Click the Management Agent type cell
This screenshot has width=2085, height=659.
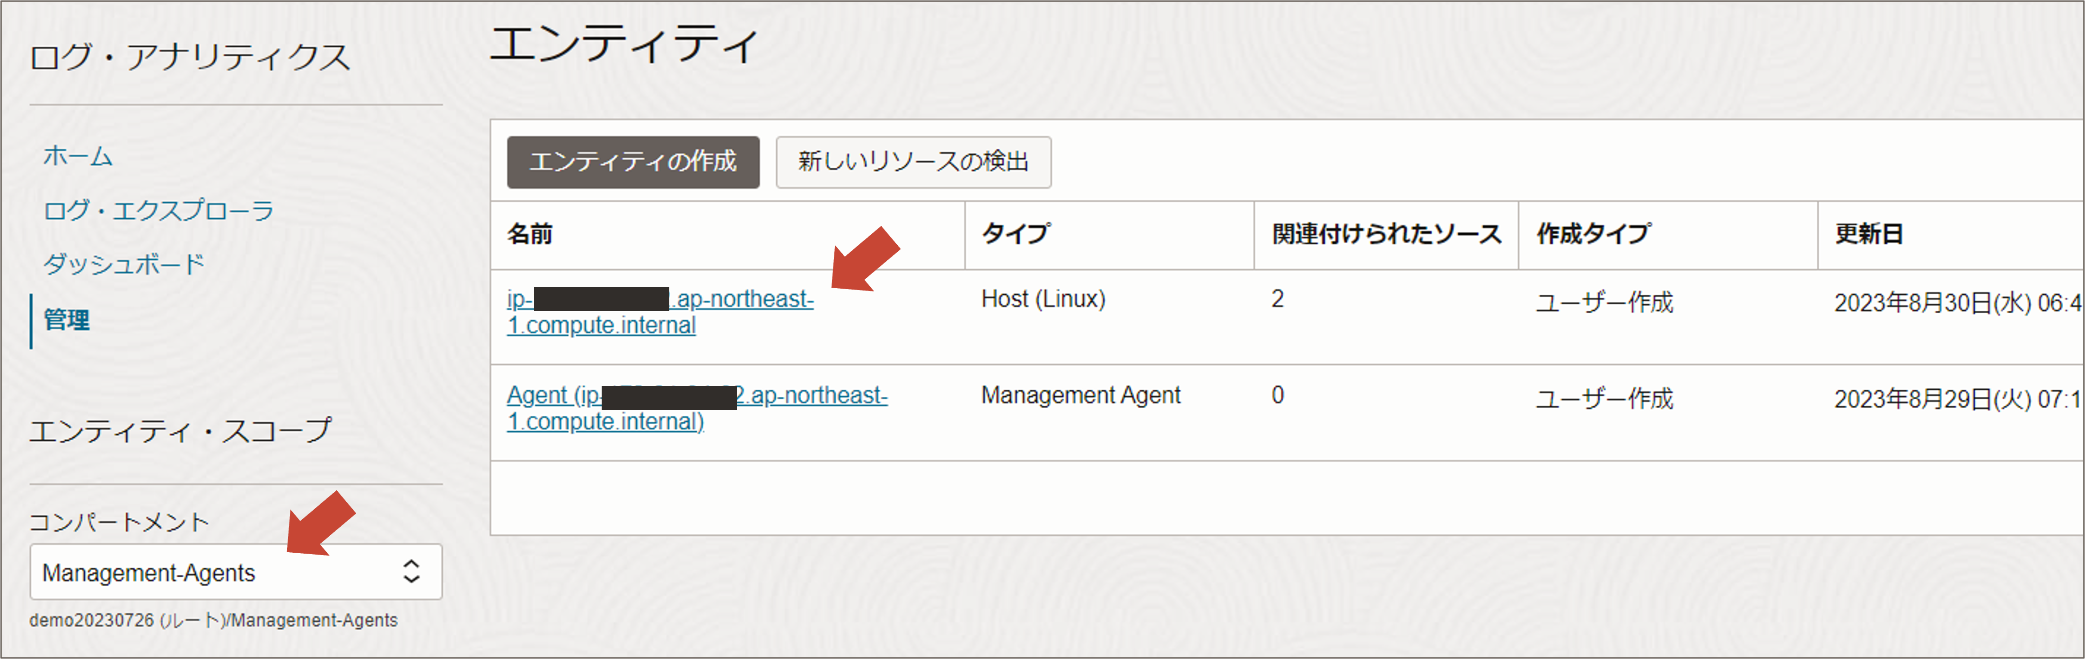click(x=1080, y=395)
